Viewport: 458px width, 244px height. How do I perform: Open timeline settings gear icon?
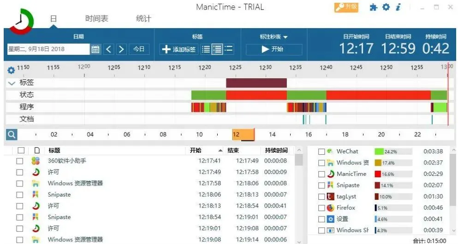click(11, 70)
